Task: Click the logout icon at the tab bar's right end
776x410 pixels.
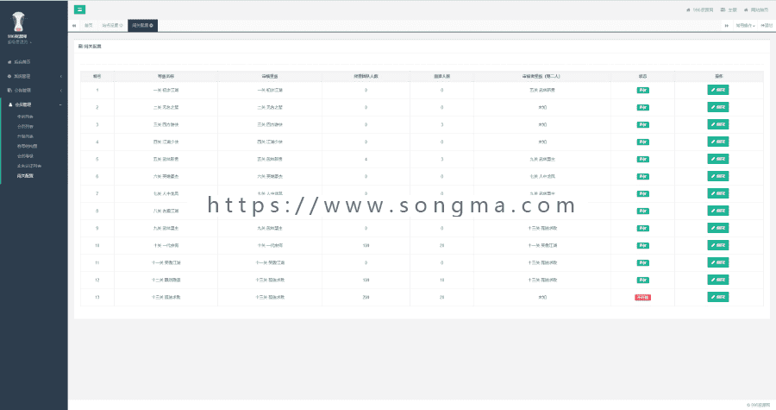Action: [x=763, y=26]
